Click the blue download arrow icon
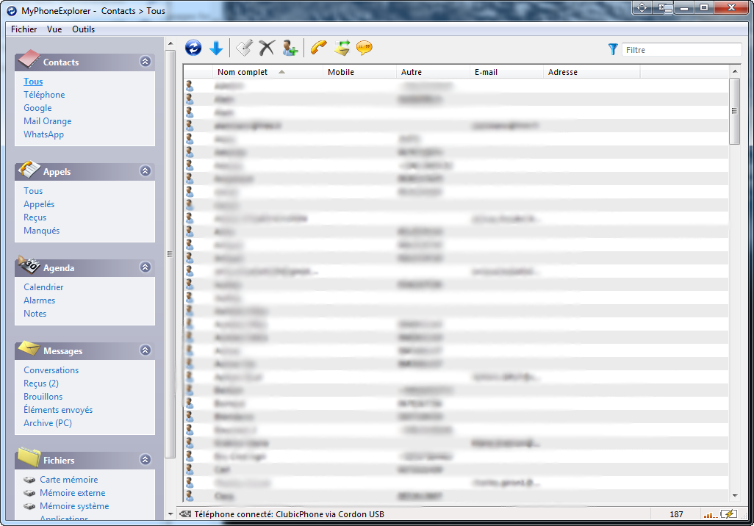The width and height of the screenshot is (754, 526). [216, 48]
